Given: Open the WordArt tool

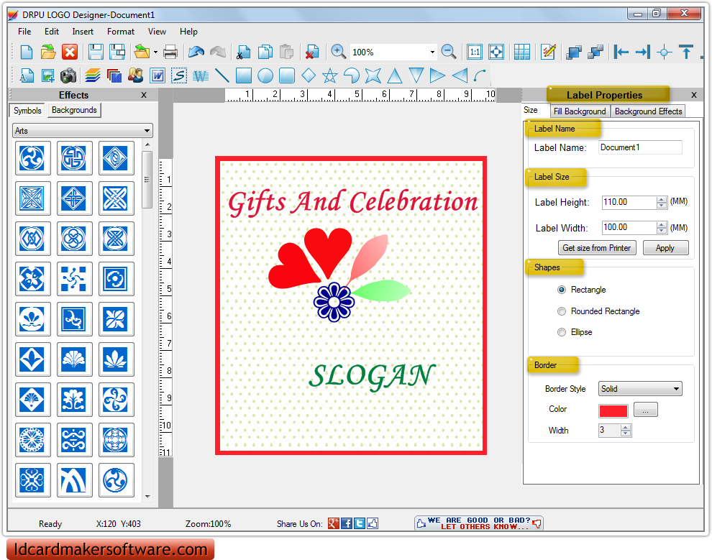Looking at the screenshot, I should 200,75.
